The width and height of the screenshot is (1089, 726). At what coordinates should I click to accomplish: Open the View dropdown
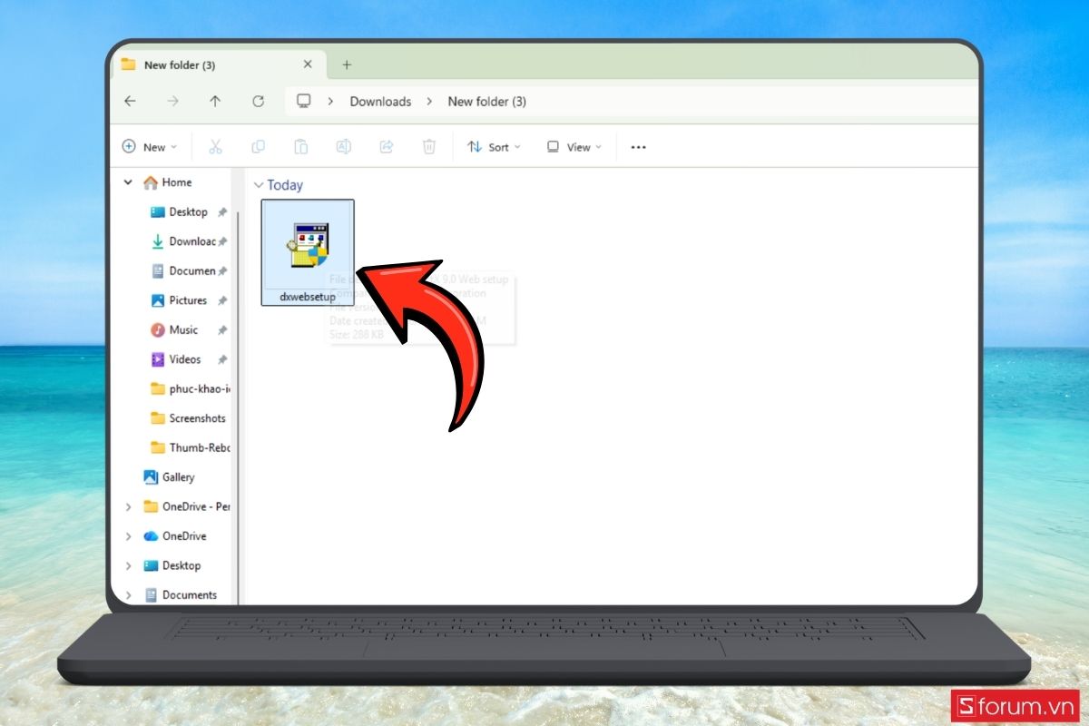click(574, 147)
